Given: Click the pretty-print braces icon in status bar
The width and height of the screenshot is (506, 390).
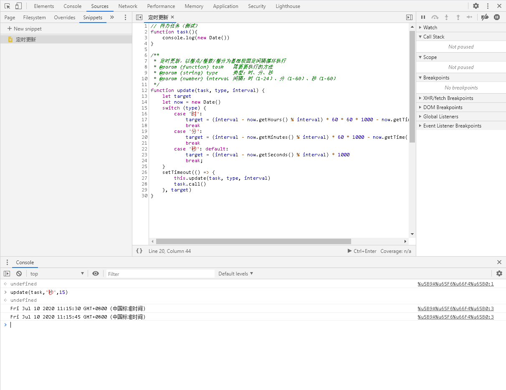Looking at the screenshot, I should (x=139, y=251).
